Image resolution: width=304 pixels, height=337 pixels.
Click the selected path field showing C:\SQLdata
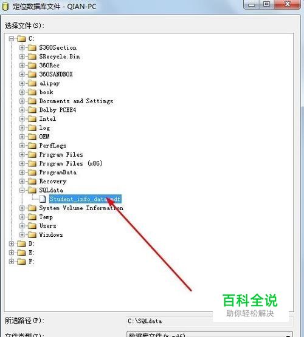point(210,321)
